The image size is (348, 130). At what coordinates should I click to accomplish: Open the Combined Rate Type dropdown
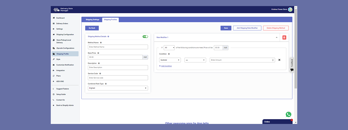click(118, 88)
